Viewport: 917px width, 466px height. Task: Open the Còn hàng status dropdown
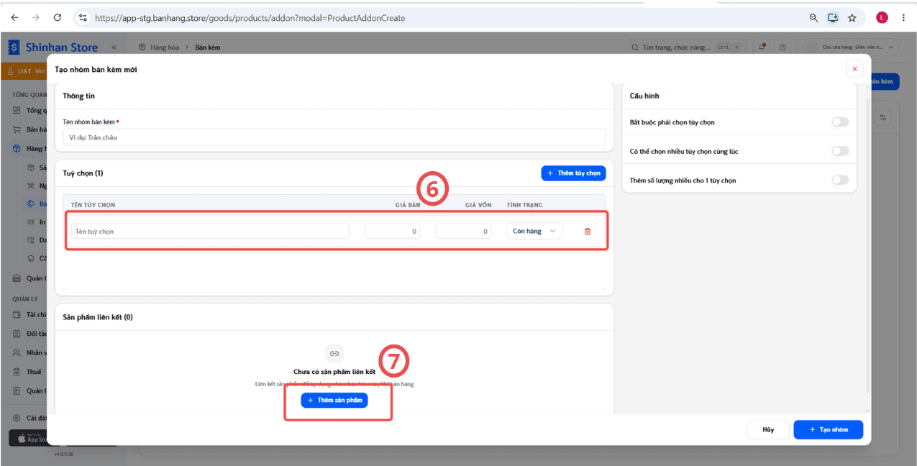point(534,232)
